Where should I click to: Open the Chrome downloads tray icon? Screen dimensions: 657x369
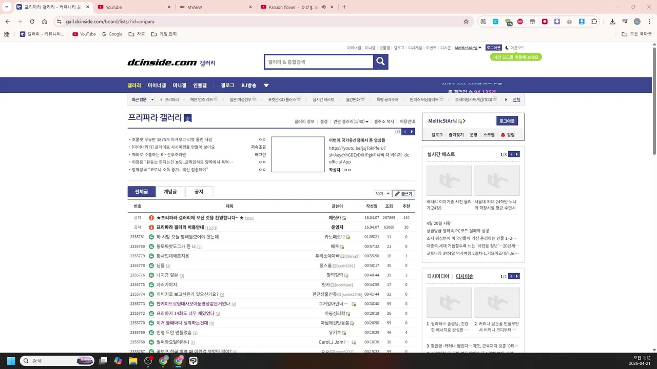coord(612,22)
